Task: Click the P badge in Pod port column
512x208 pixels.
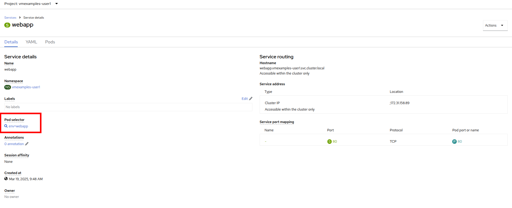Action: (454, 141)
